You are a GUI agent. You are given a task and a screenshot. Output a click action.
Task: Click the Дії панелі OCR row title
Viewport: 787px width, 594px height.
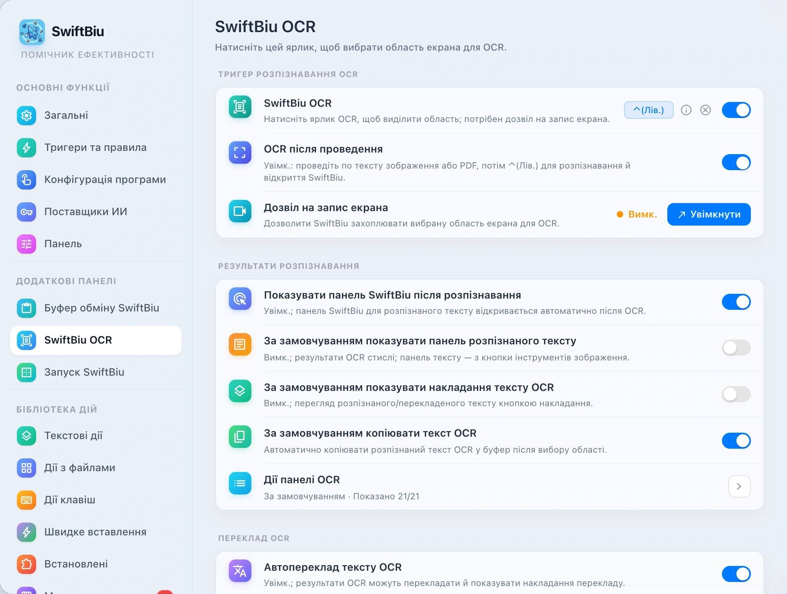click(302, 480)
